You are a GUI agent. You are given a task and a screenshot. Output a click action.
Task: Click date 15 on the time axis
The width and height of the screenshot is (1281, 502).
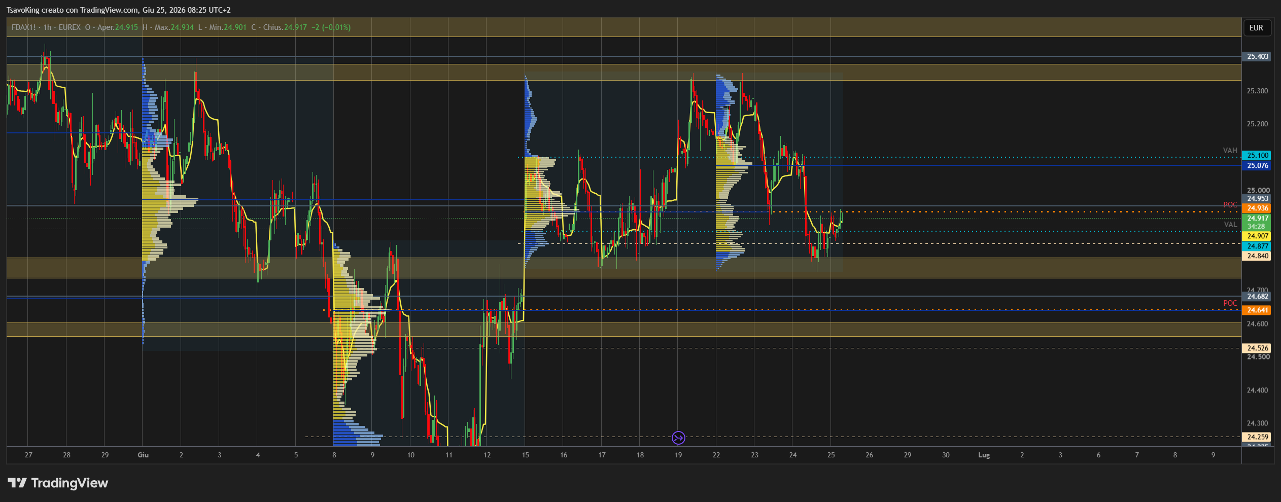point(525,455)
